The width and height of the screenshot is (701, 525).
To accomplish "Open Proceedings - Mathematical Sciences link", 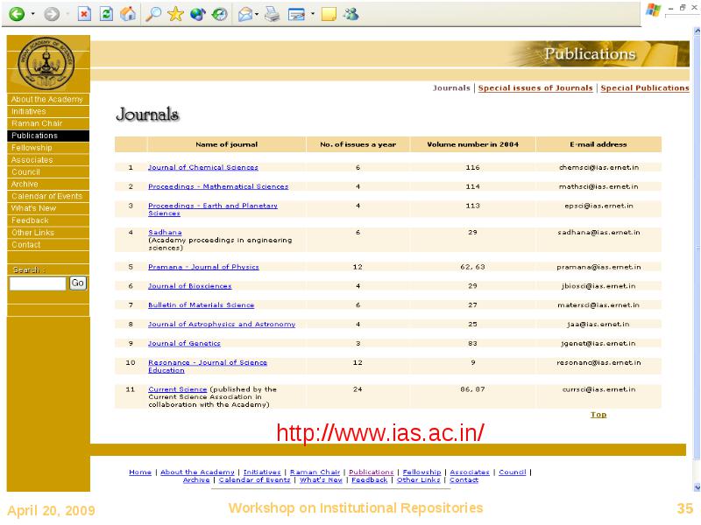I will (218, 186).
